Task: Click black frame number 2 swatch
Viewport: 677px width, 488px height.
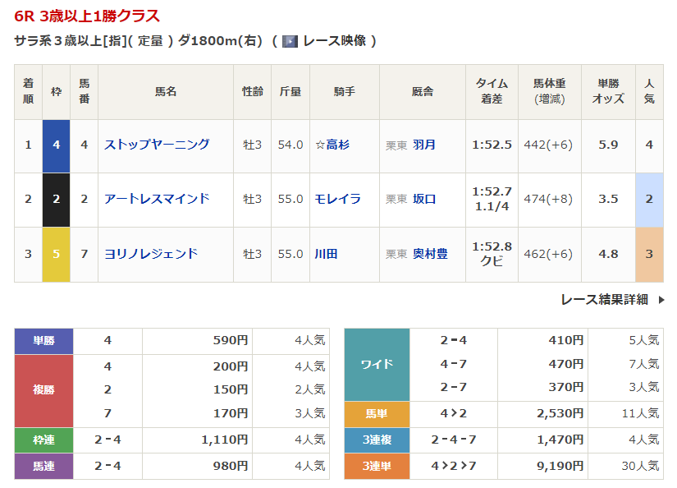Action: tap(56, 200)
